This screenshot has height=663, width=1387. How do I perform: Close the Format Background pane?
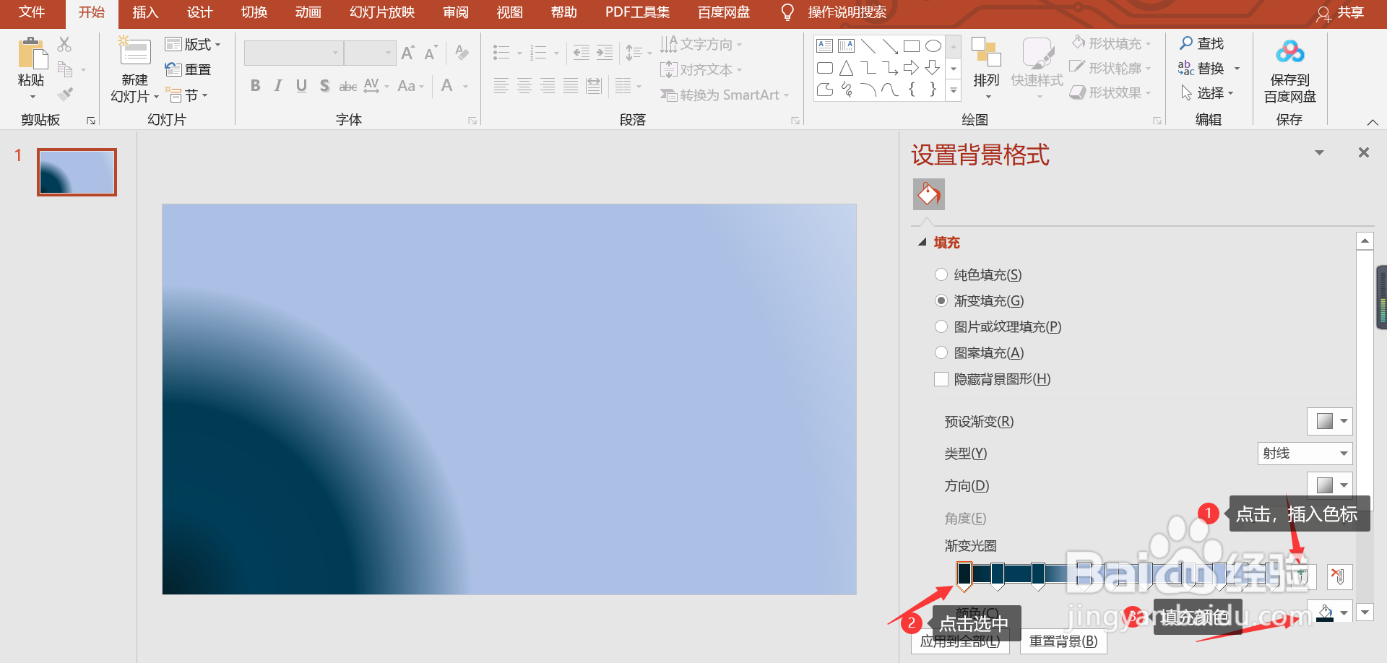[x=1364, y=152]
